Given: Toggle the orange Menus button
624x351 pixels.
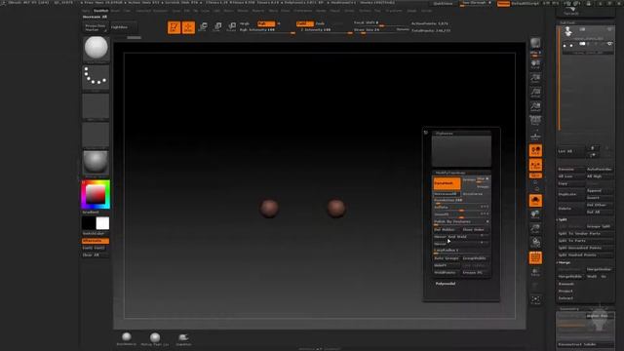Looking at the screenshot, I should click(x=503, y=4).
